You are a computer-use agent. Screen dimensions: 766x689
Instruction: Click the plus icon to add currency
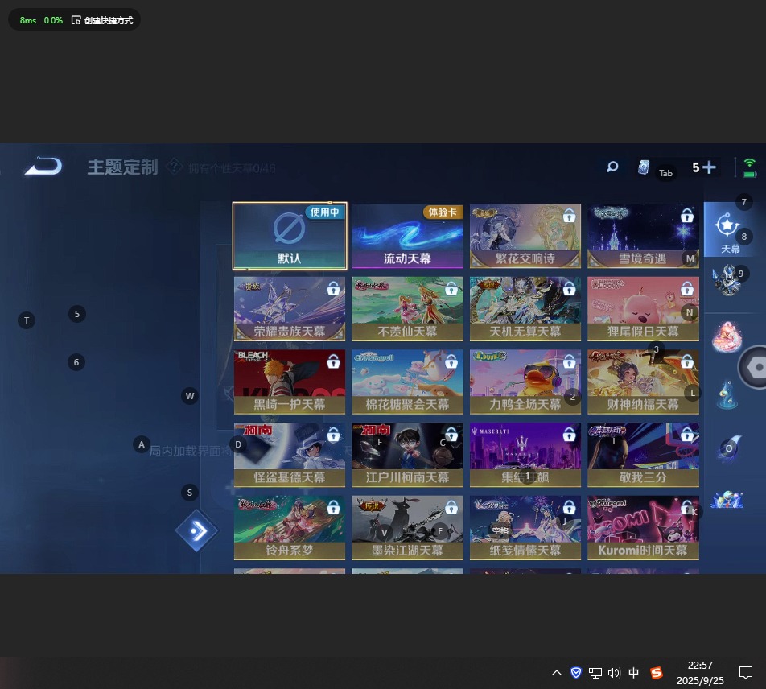(x=708, y=167)
